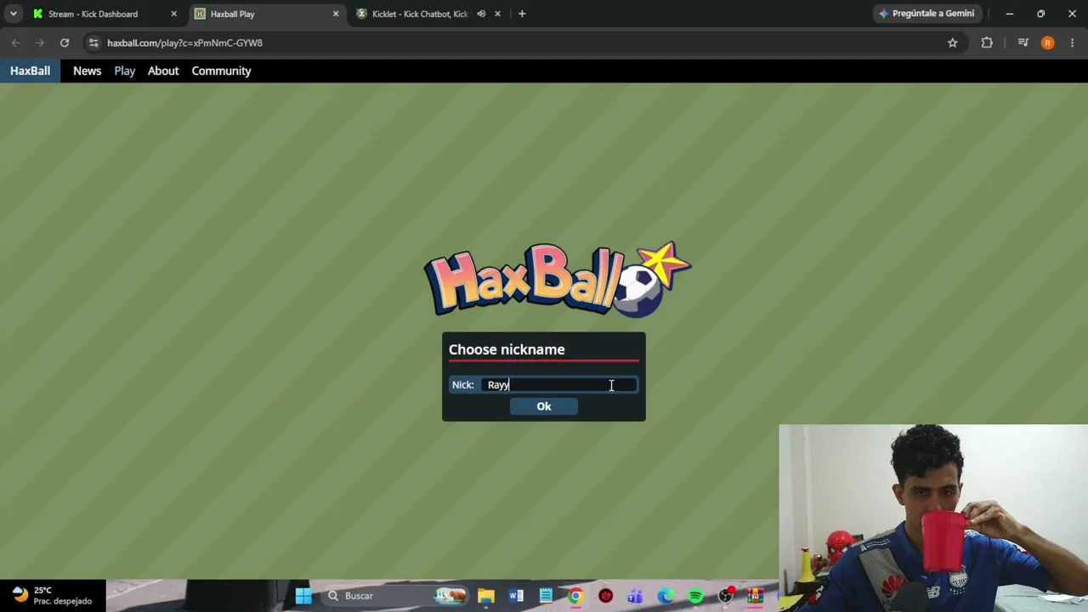The image size is (1088, 612).
Task: Bookmark this page with star icon
Action: tap(952, 42)
